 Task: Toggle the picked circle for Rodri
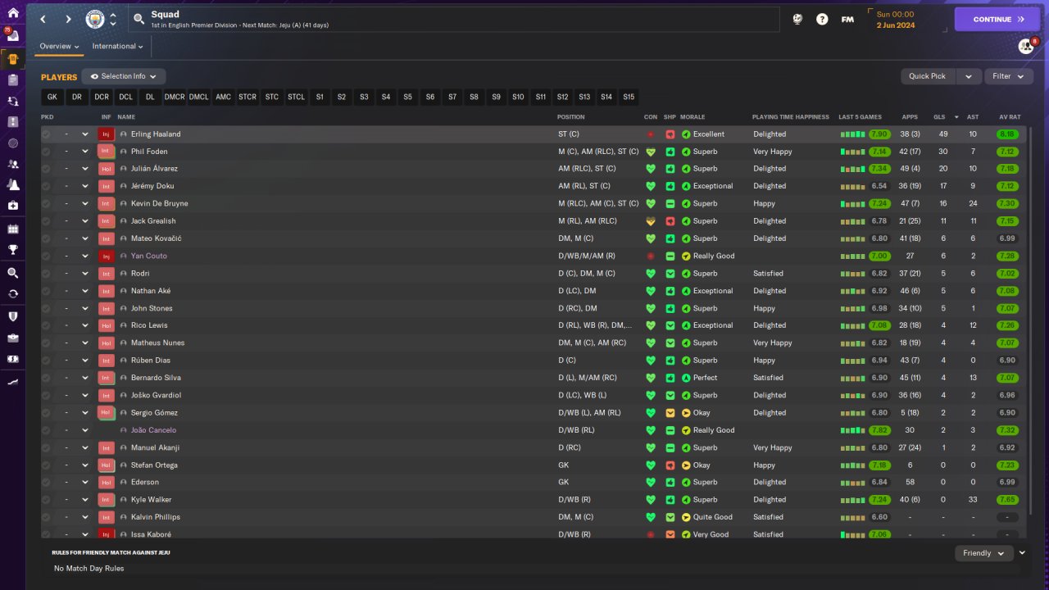46,274
